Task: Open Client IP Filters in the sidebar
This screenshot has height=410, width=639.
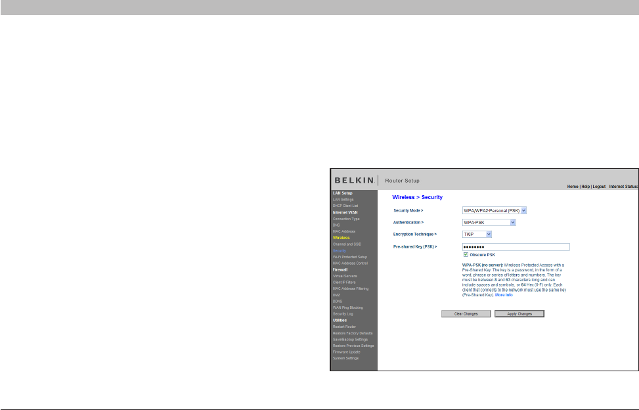Action: pos(344,282)
